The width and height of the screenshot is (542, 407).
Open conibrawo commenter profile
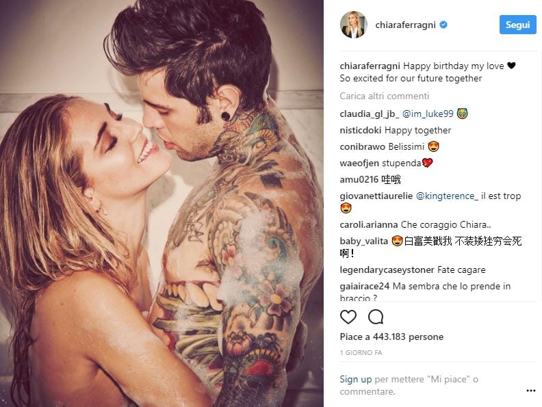(363, 147)
